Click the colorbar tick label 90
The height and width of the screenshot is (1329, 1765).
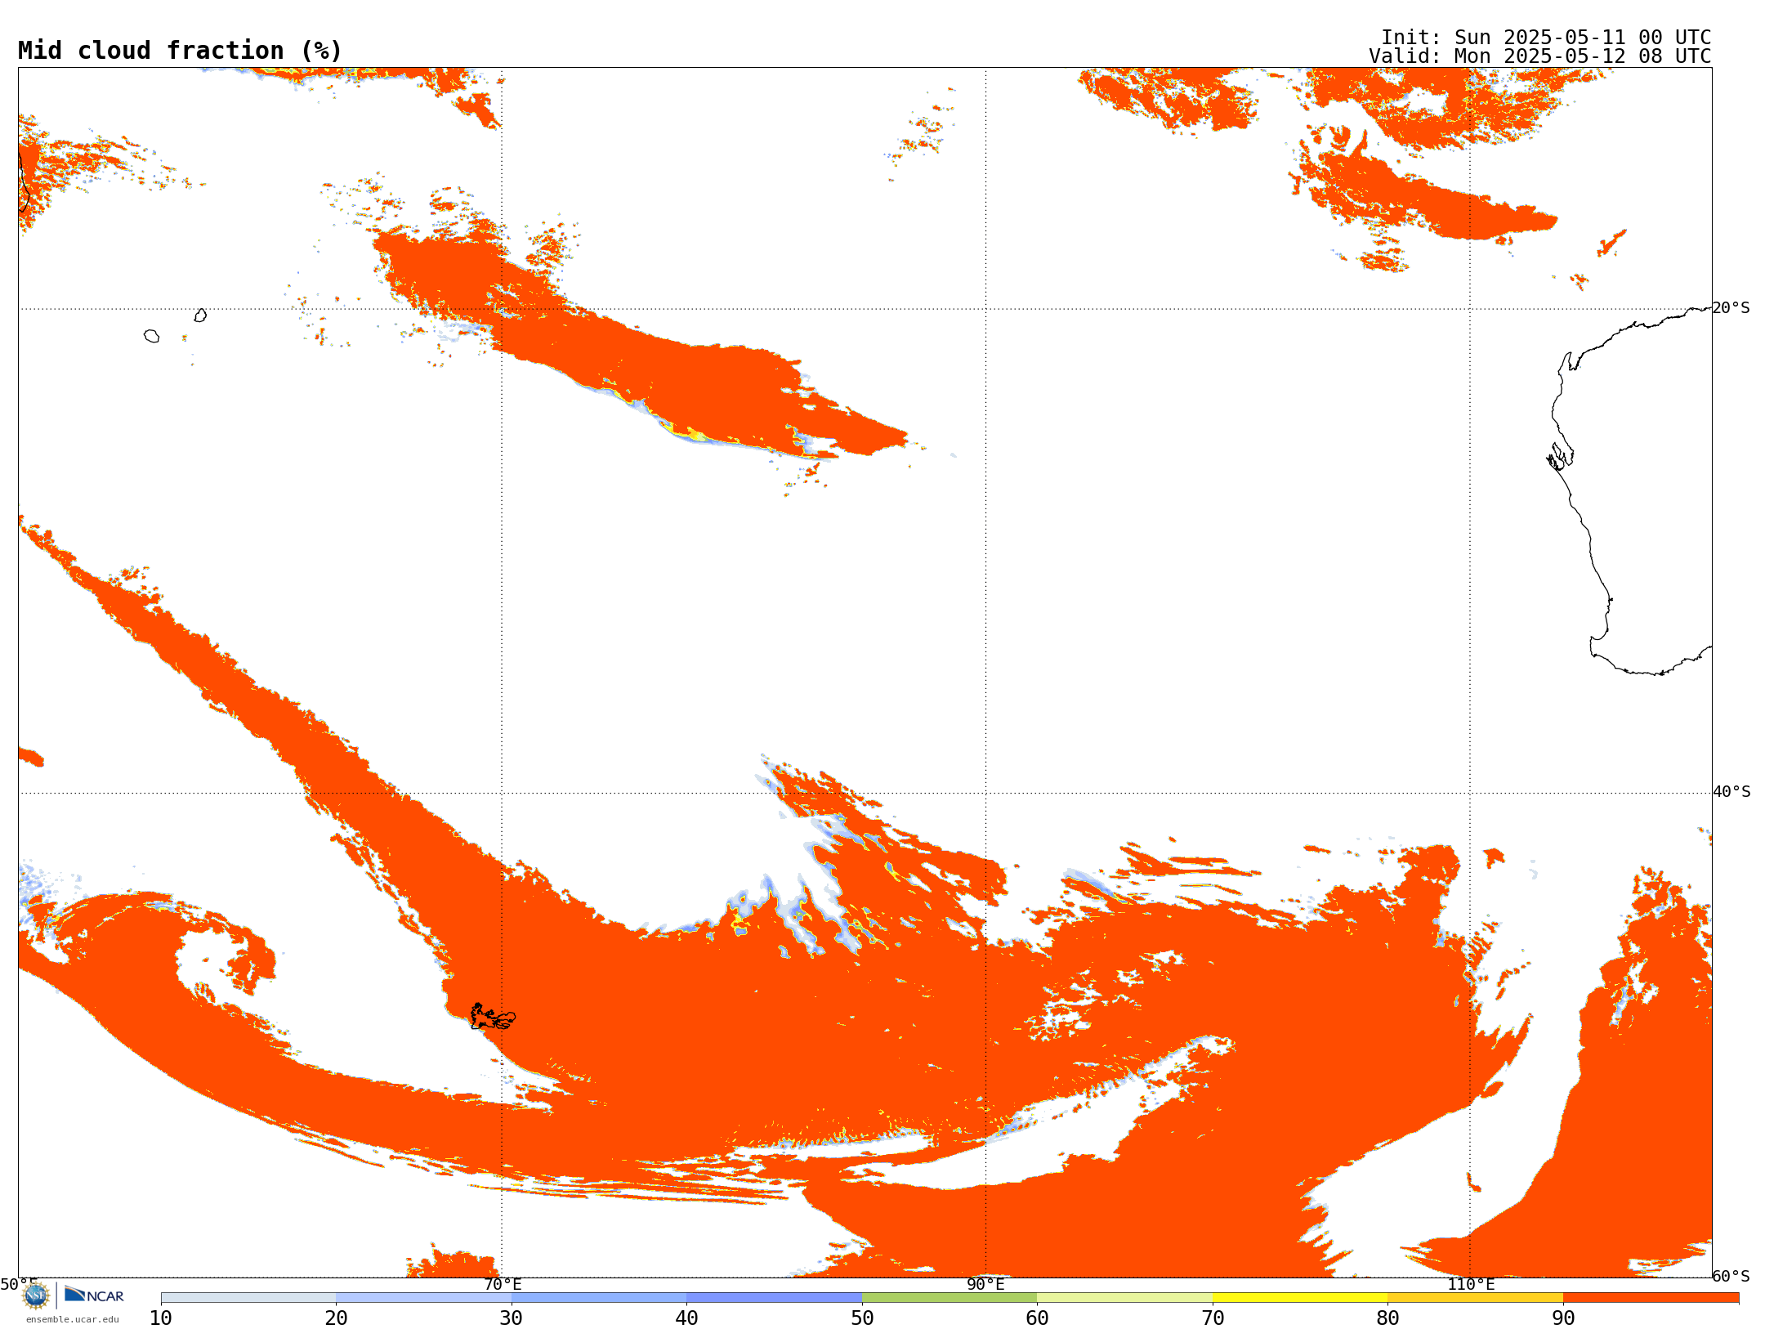coord(1563,1318)
